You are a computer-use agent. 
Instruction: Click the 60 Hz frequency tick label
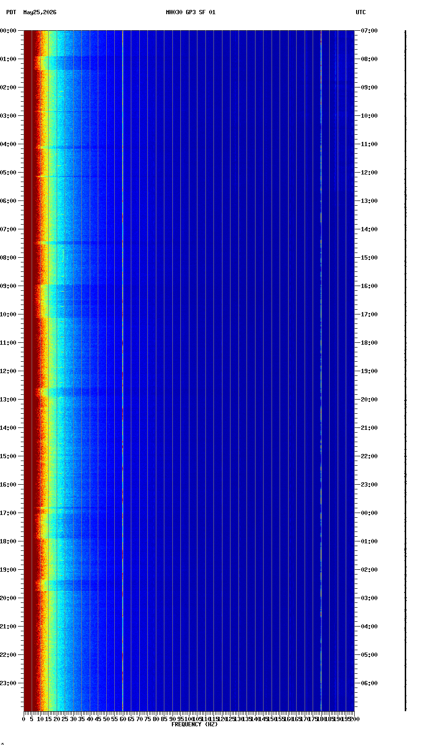(x=123, y=719)
